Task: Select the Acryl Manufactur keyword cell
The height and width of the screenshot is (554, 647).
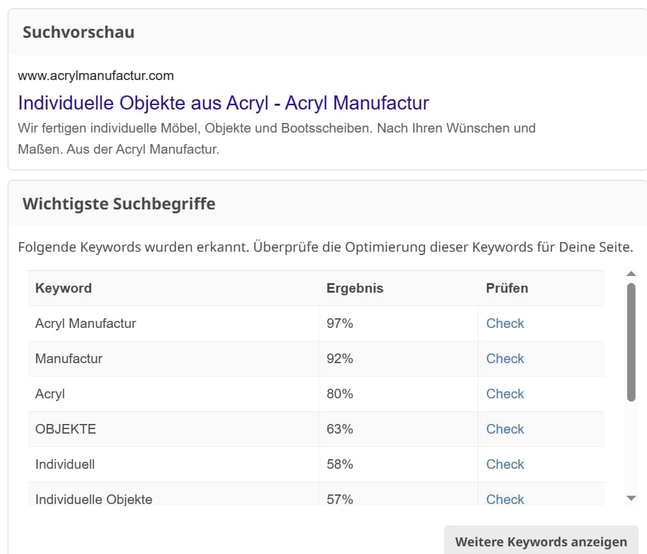Action: tap(173, 323)
